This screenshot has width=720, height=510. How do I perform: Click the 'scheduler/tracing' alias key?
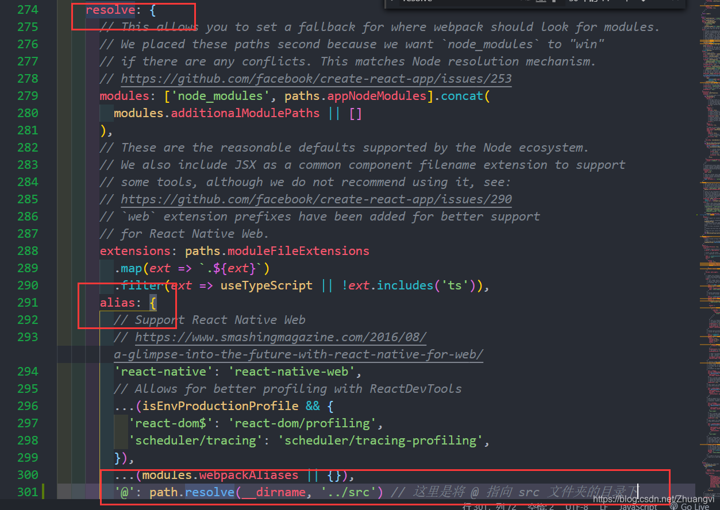[196, 441]
